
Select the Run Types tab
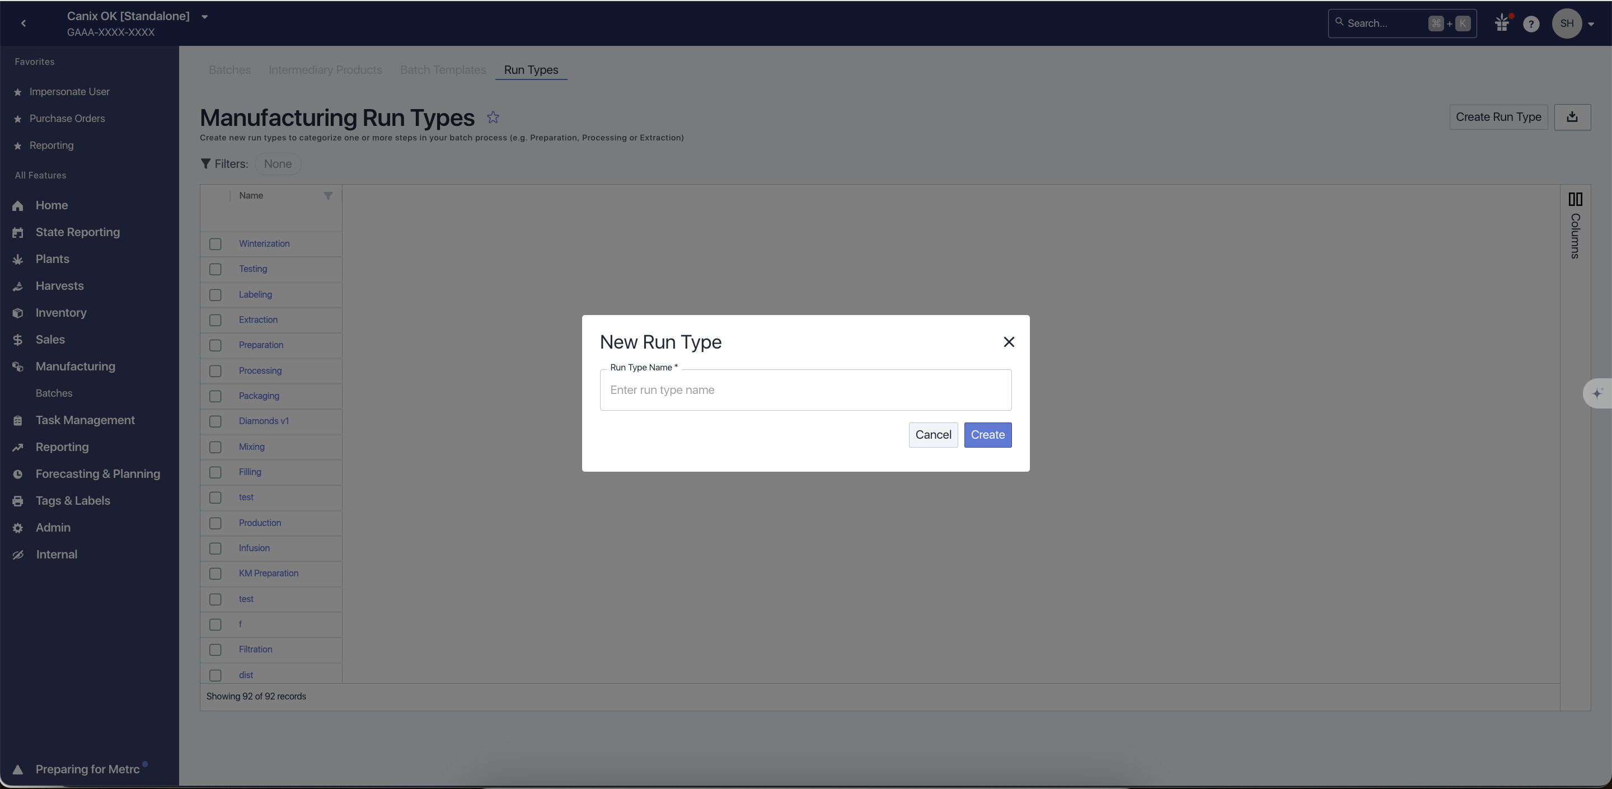coord(531,70)
